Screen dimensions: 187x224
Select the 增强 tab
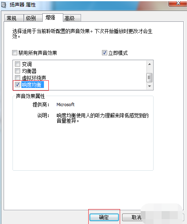pyautogui.click(x=53, y=18)
